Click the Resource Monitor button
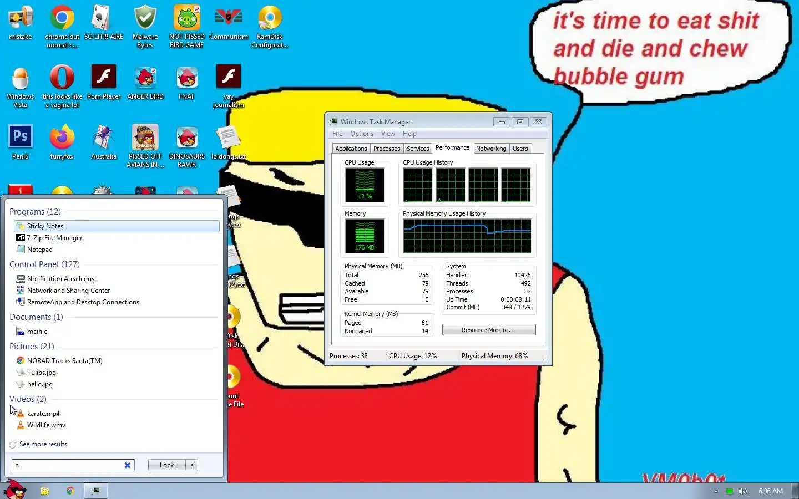The height and width of the screenshot is (499, 799). coord(489,330)
